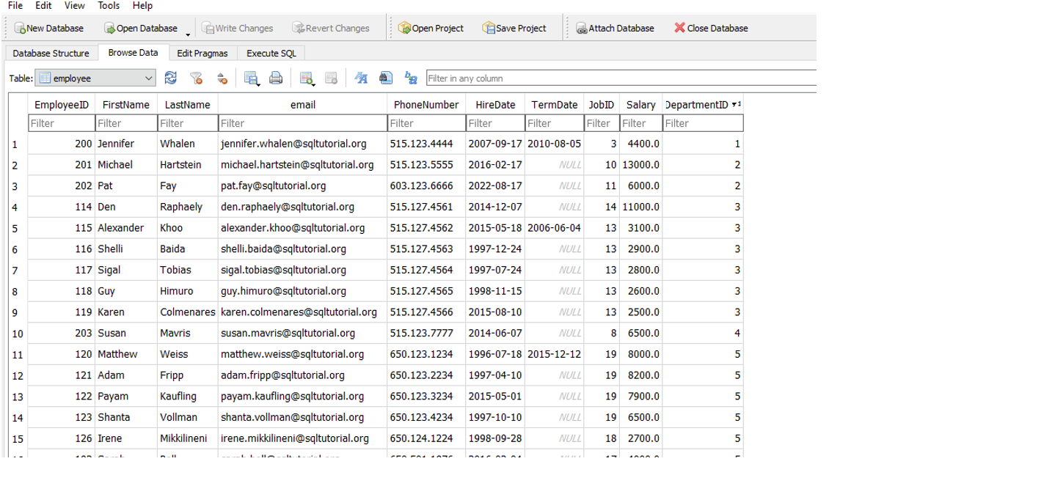Switch to the Execute SQL tab
The height and width of the screenshot is (497, 1052).
pyautogui.click(x=271, y=53)
